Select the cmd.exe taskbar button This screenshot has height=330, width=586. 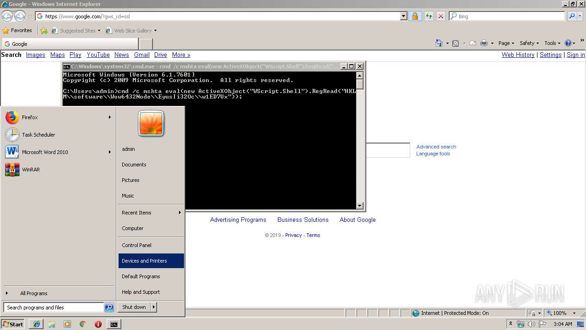[114, 324]
